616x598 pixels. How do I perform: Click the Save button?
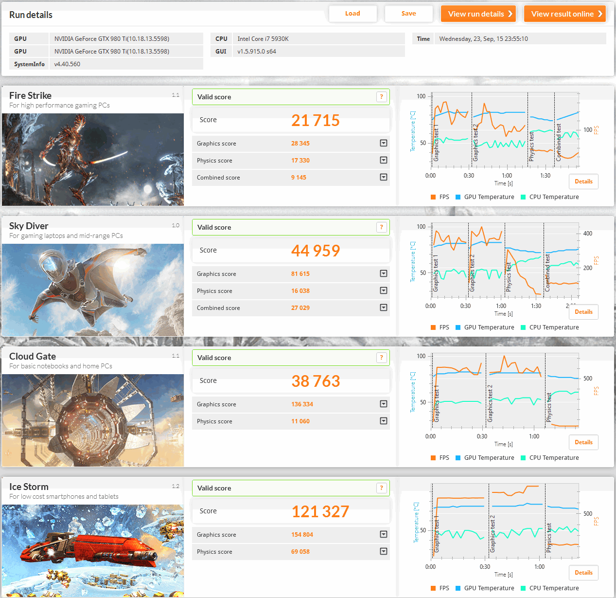tap(408, 14)
